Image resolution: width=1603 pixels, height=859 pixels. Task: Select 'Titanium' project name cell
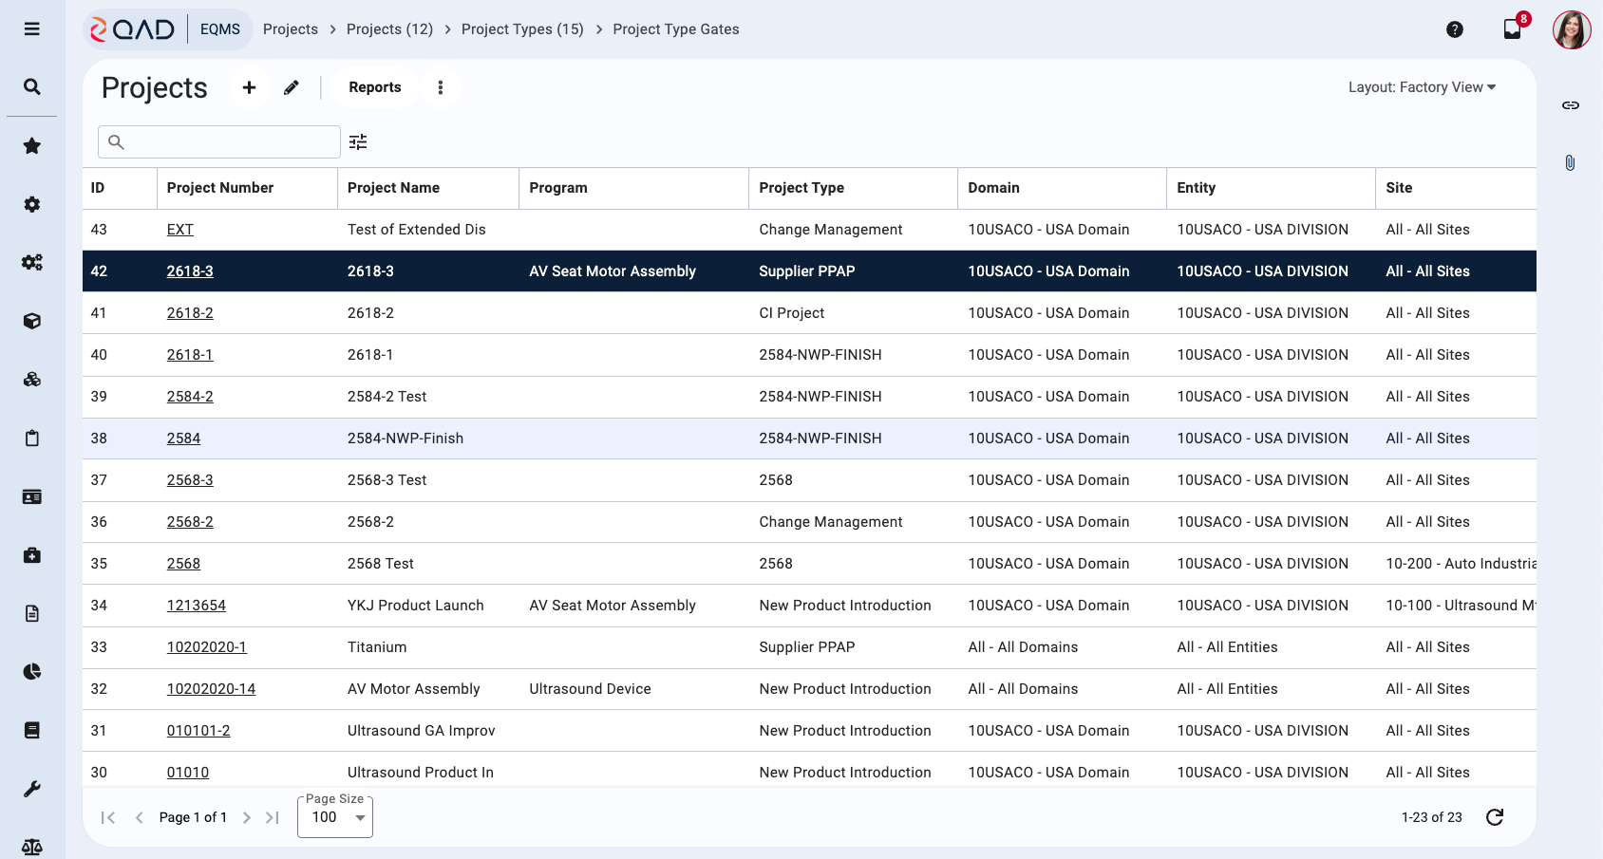click(x=428, y=647)
